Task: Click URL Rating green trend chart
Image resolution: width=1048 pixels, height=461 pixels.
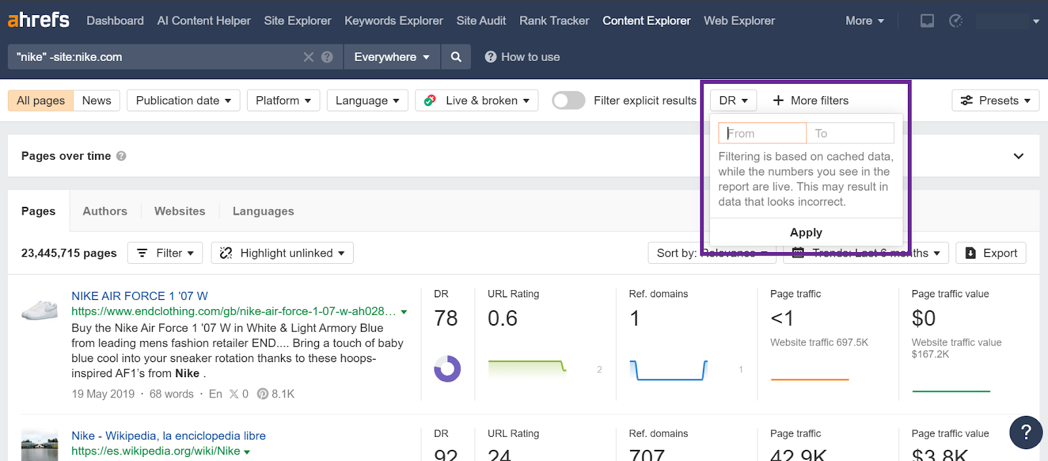Action: click(x=527, y=369)
